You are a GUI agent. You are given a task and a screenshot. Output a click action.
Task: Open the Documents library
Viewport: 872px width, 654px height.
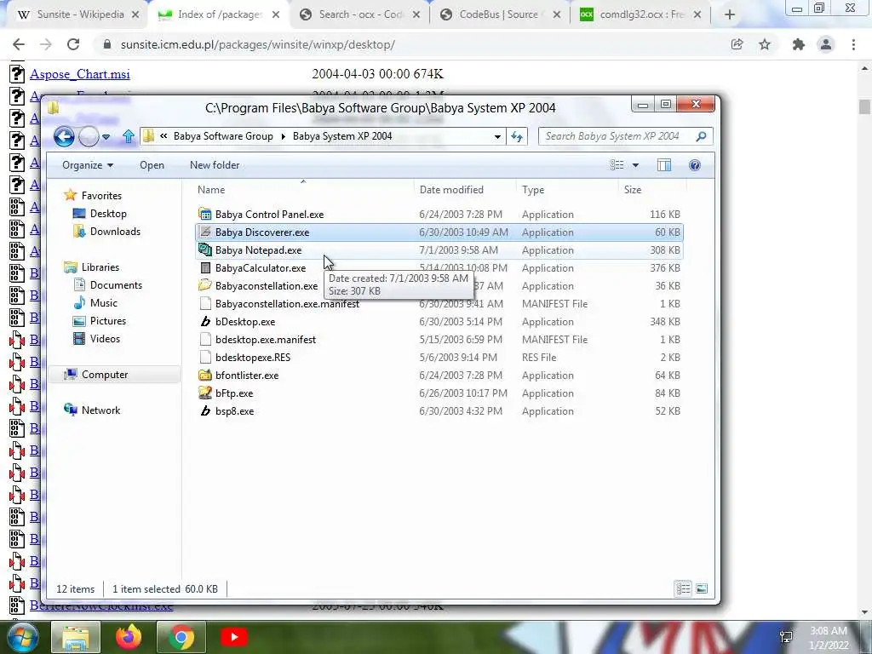(x=116, y=284)
